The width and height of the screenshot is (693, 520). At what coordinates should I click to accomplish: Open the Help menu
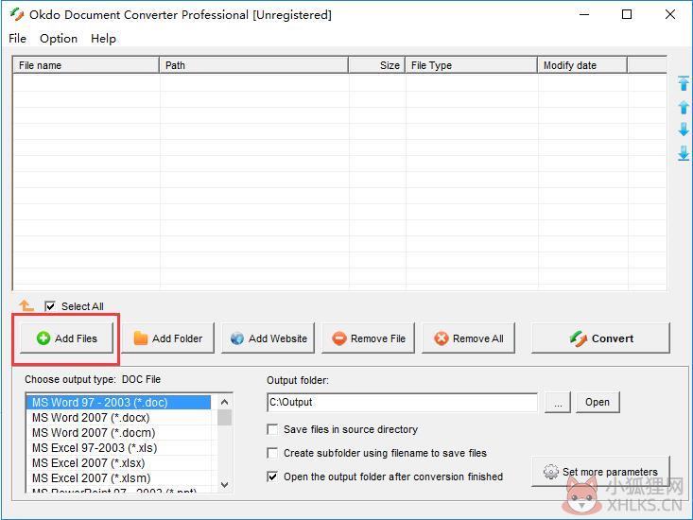coord(103,39)
